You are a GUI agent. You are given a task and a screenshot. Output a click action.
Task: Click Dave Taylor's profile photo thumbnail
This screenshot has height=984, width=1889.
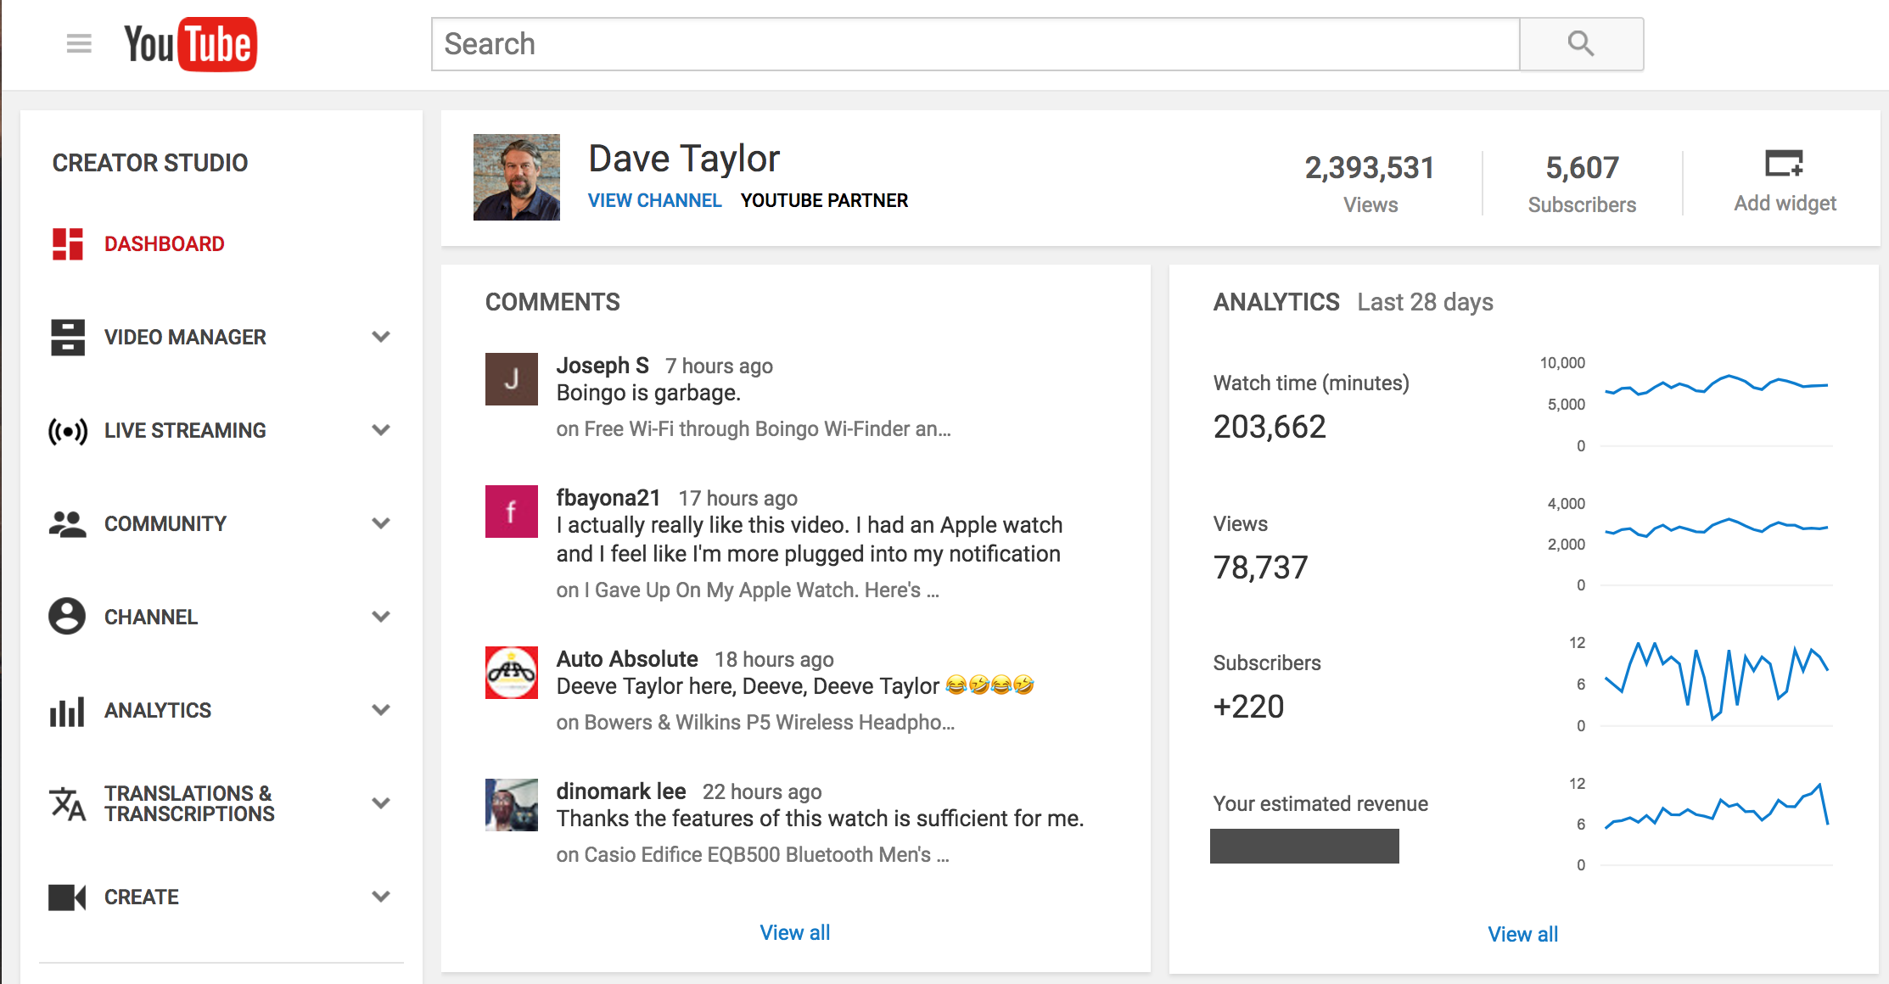(517, 177)
